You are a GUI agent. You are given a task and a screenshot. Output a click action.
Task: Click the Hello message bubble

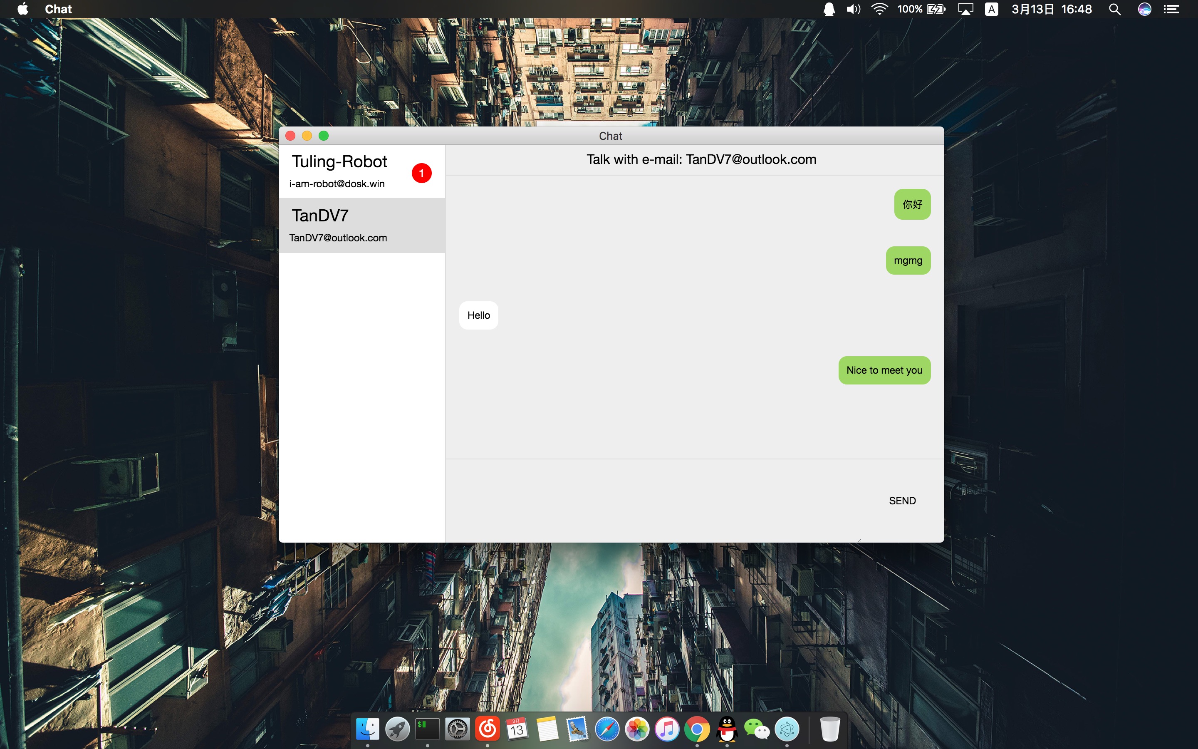478,315
